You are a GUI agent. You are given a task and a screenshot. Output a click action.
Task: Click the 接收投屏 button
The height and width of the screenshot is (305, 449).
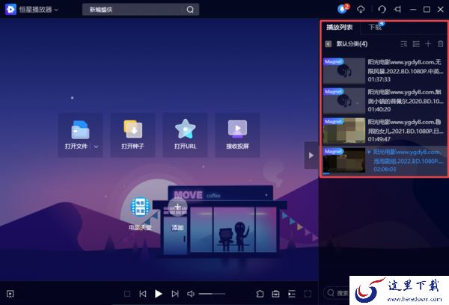[237, 135]
